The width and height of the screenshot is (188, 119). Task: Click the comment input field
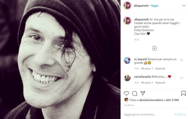coord(147,114)
